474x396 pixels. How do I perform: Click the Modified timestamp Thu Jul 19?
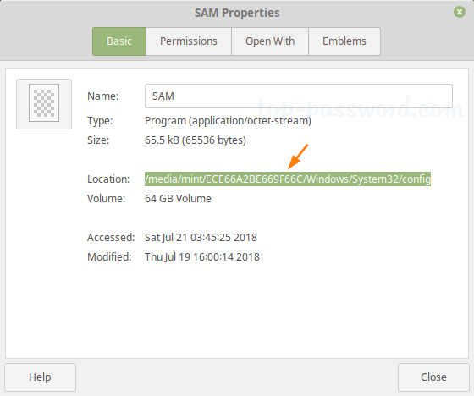tap(202, 257)
